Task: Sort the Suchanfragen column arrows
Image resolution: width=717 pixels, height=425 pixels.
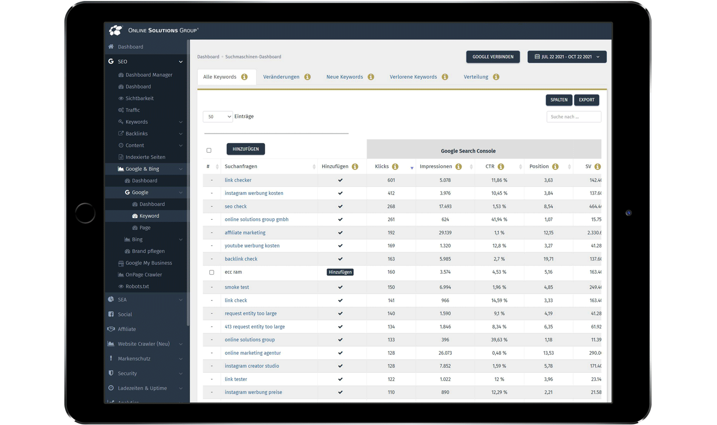Action: (314, 167)
